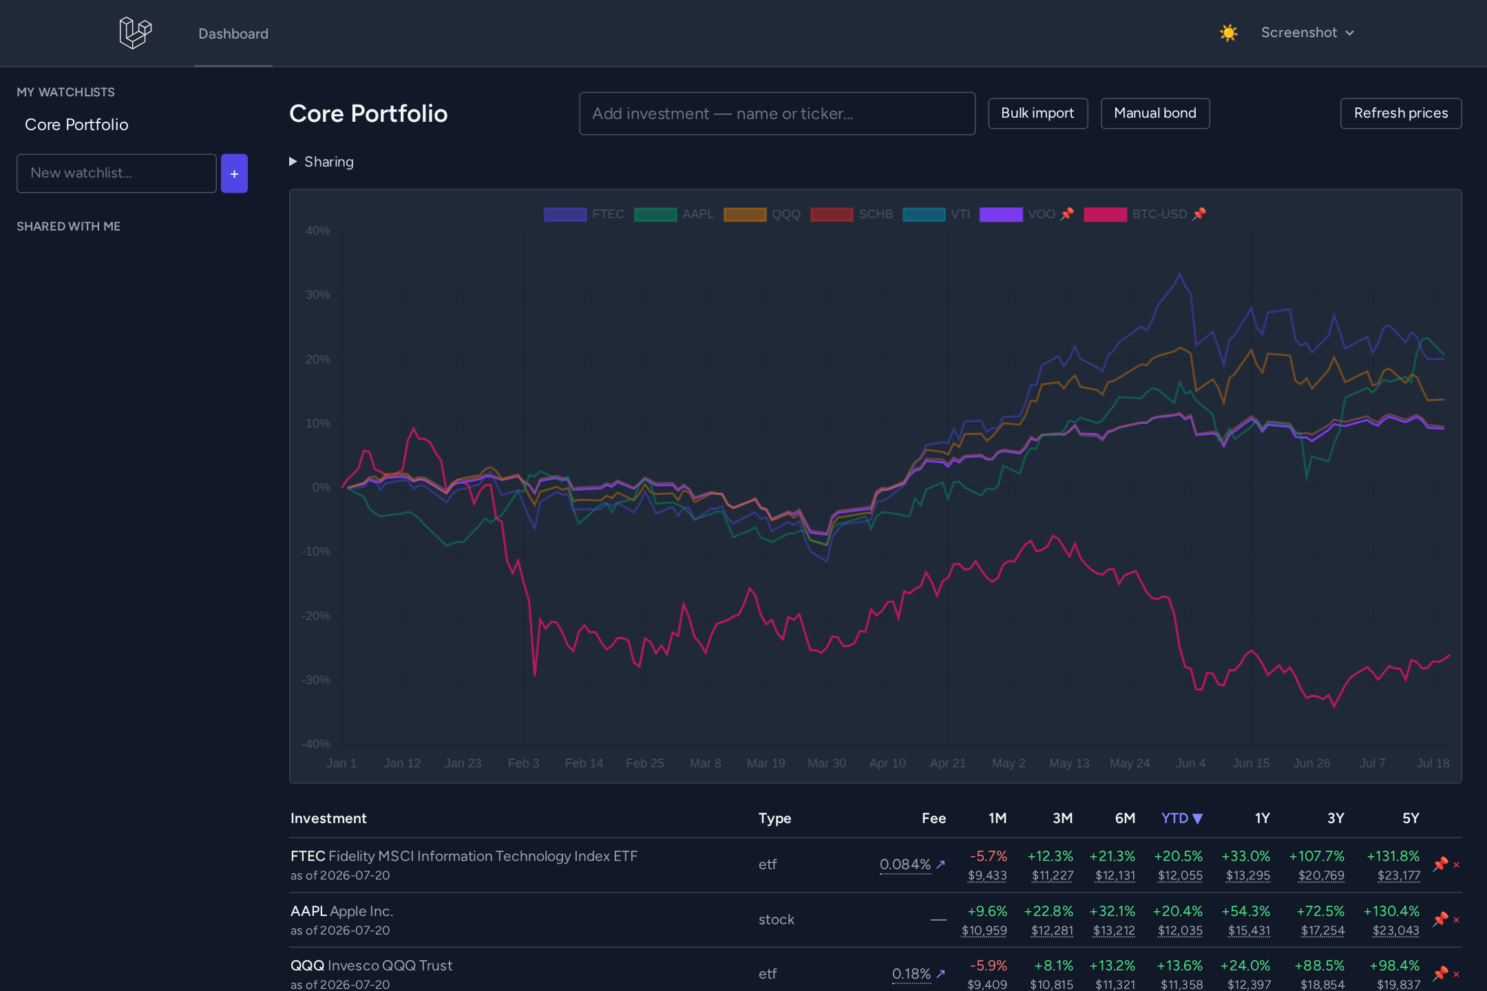Sort table by Type column
The width and height of the screenshot is (1487, 991).
(x=774, y=818)
